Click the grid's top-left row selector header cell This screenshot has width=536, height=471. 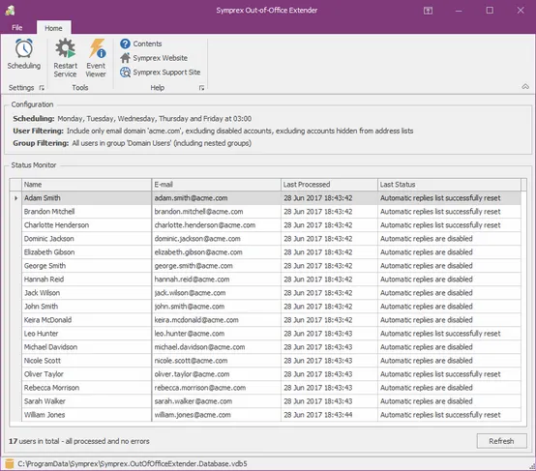(x=15, y=185)
